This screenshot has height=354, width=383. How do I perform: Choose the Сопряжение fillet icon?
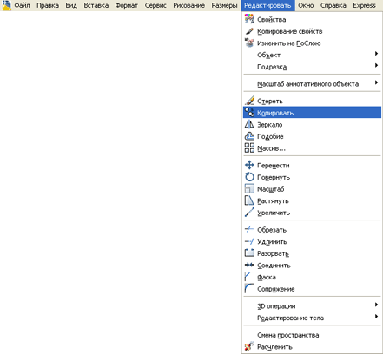[249, 289]
